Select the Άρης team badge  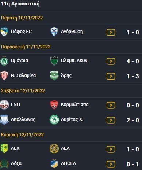[54, 75]
